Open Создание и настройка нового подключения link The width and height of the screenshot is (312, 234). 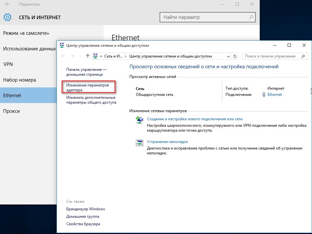click(x=195, y=119)
